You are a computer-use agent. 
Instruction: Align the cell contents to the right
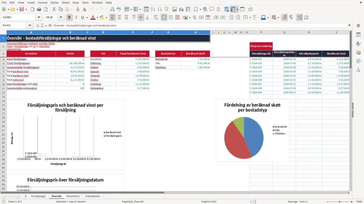click(126, 18)
